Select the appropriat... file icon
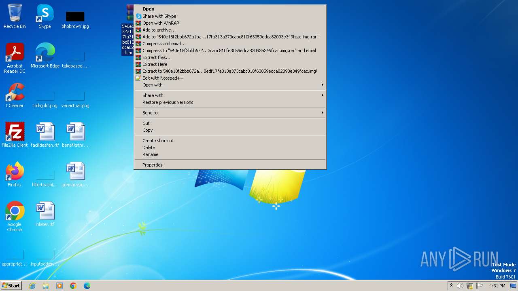Screen dimensions: 518x291 click(x=15, y=258)
